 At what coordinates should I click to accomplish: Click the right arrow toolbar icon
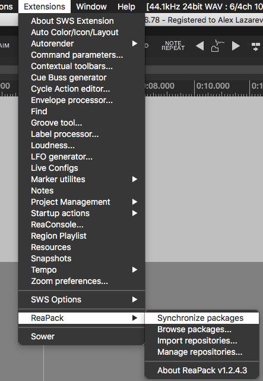pos(236,46)
